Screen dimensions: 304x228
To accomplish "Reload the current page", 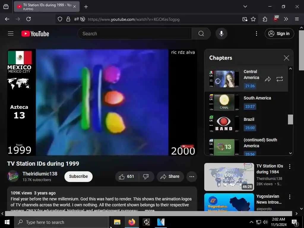I will (x=28, y=19).
